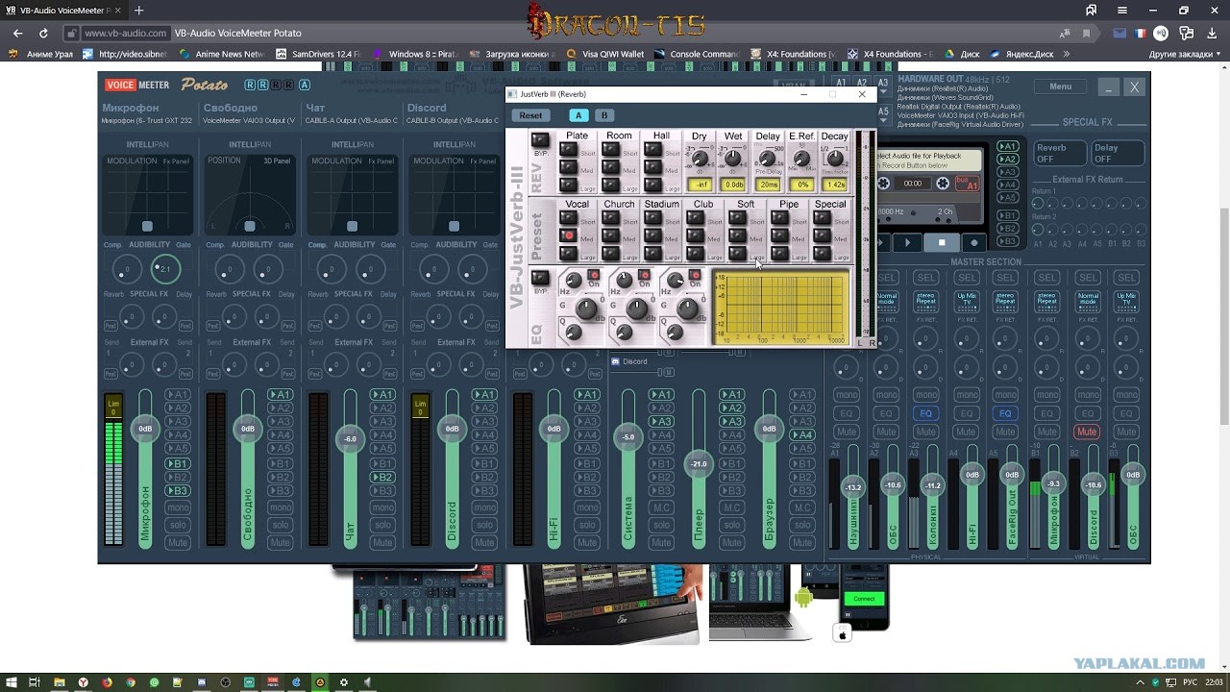Screen dimensions: 1230x692
Task: Toggle A4 routing on Браузер strip
Action: pyautogui.click(x=802, y=435)
